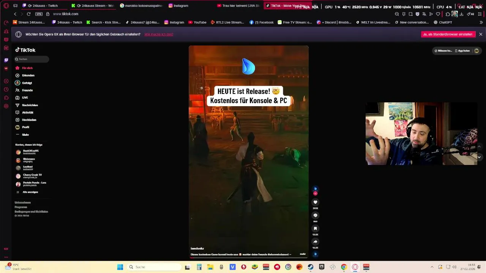Open the video comments bubble icon
Image resolution: width=486 pixels, height=273 pixels.
315,215
